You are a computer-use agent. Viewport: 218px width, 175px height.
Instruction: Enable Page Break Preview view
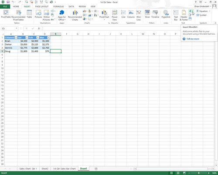pos(184,173)
